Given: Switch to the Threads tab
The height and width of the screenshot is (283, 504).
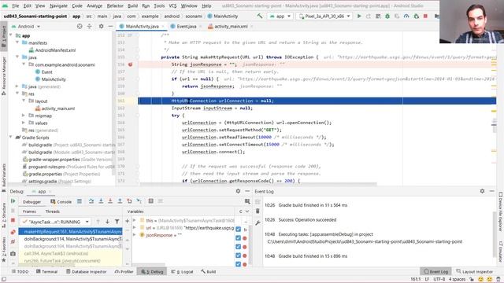Looking at the screenshot, I should 53,211.
